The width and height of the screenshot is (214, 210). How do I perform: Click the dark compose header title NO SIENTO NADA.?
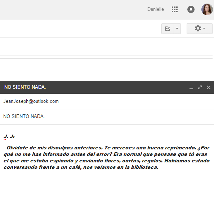point(25,87)
